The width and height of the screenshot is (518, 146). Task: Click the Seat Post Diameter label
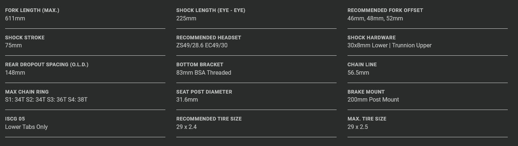pyautogui.click(x=204, y=92)
